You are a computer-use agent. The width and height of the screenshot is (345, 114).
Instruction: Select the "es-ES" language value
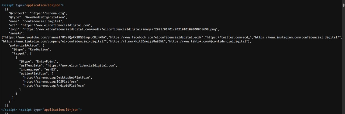point(50,70)
